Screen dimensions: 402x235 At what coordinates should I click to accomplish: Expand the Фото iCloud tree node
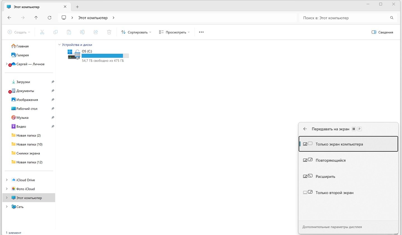point(7,189)
